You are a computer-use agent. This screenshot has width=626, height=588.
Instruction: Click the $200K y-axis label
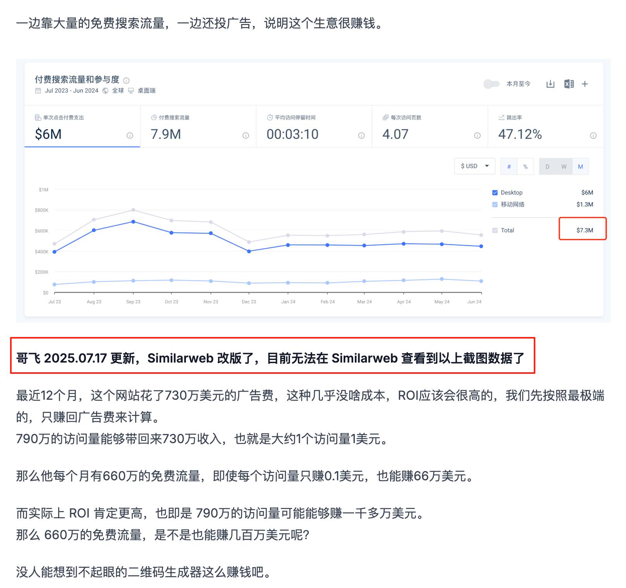[x=41, y=272]
